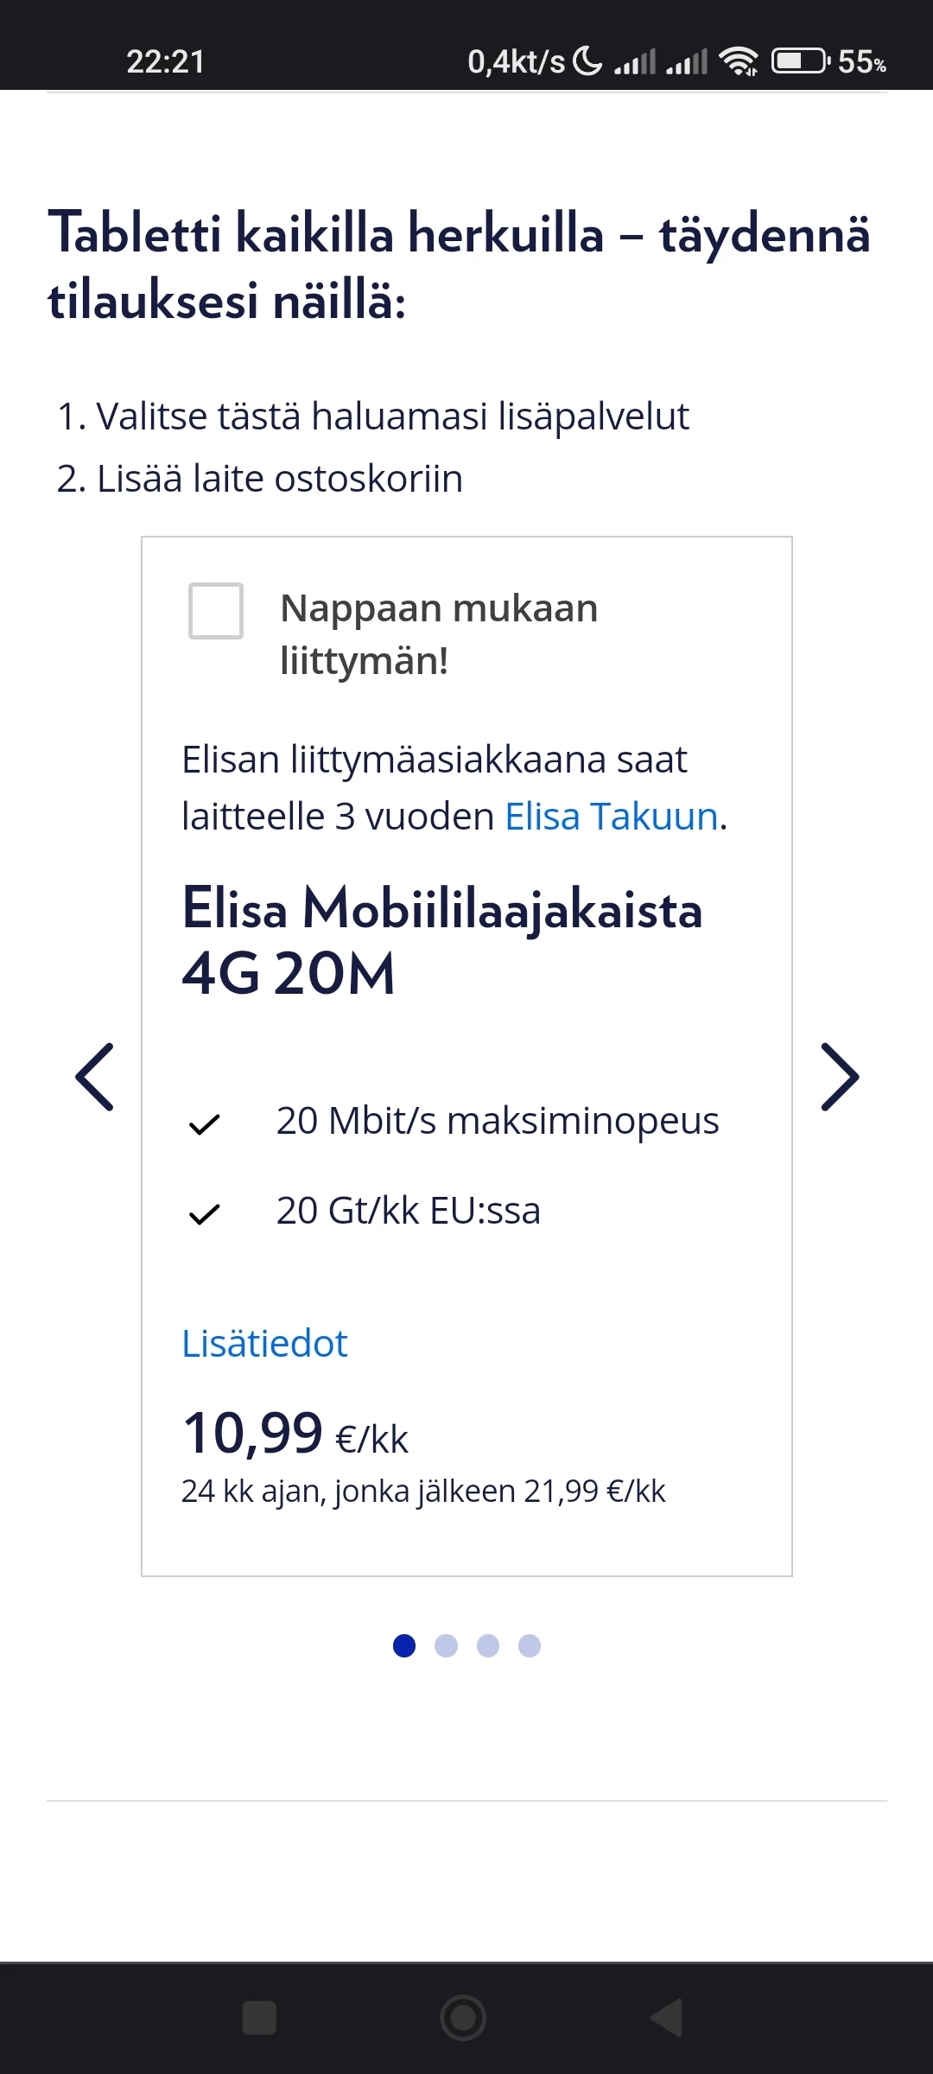
Task: Tap the battery indicator icon
Action: [x=799, y=61]
